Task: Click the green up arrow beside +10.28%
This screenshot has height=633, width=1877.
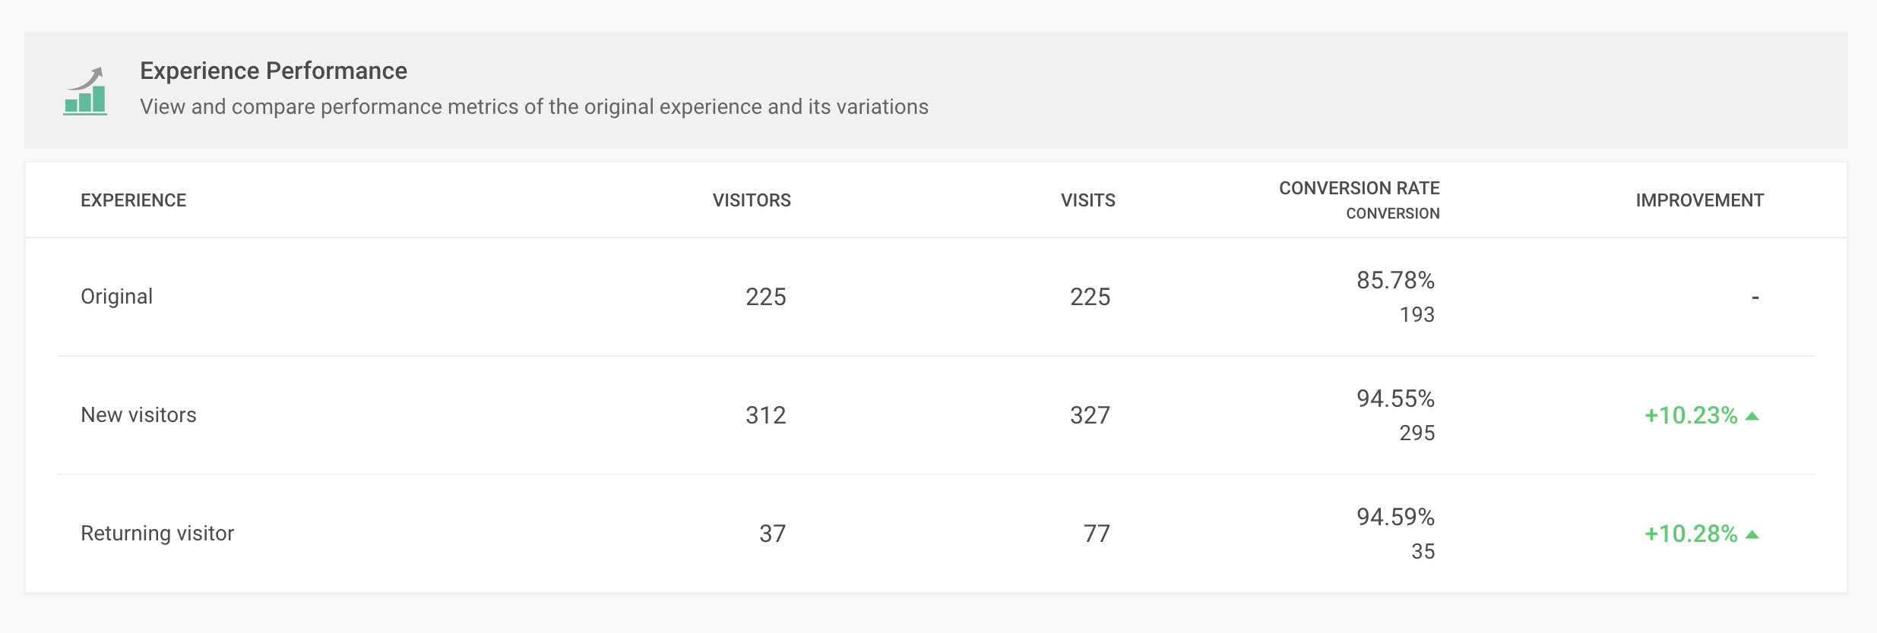Action: 1752,534
